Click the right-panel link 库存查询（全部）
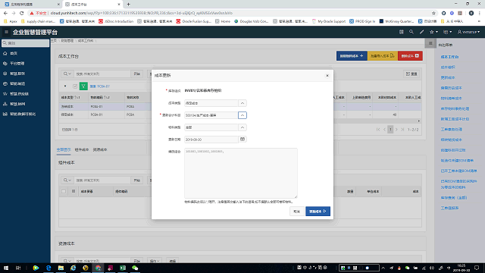Viewport: 485px width, 273px height. tap(454, 197)
